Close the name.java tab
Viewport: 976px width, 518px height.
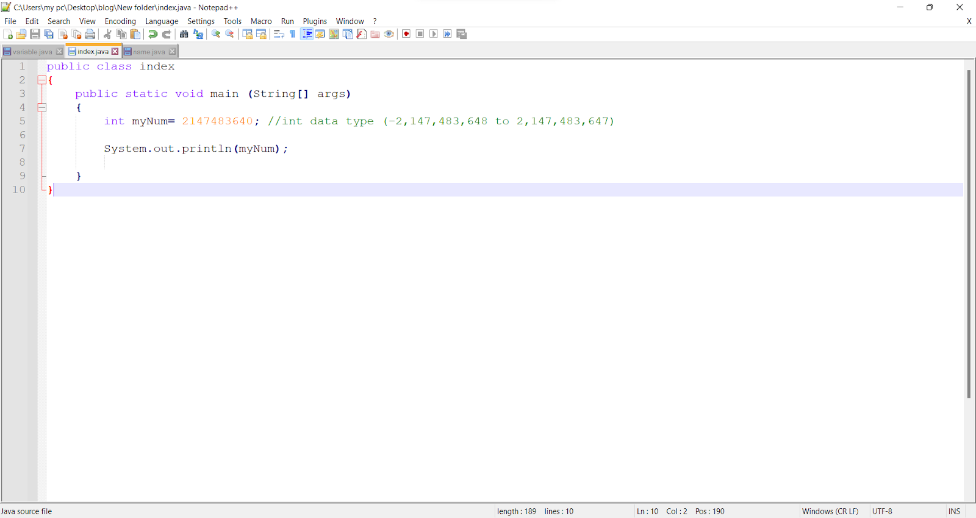coord(173,52)
